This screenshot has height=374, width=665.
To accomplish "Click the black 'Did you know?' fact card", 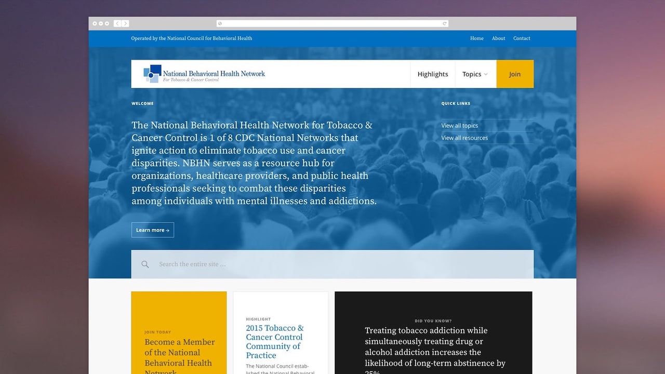I will pos(433,333).
